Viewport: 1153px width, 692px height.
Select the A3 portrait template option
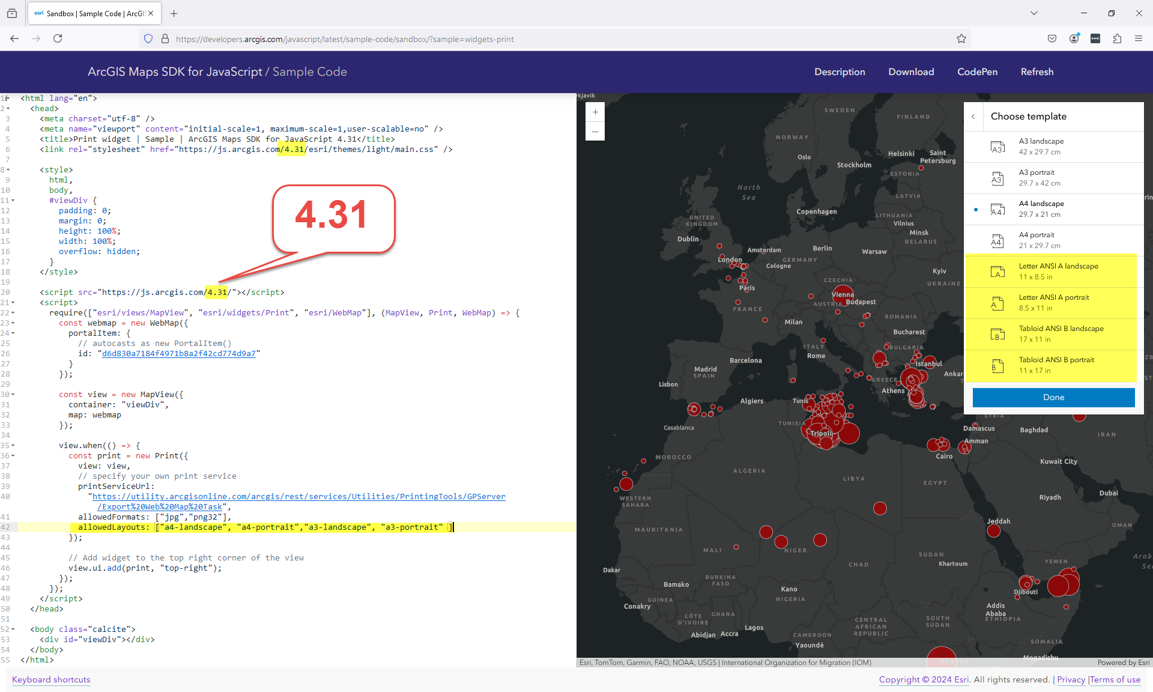click(x=1054, y=178)
